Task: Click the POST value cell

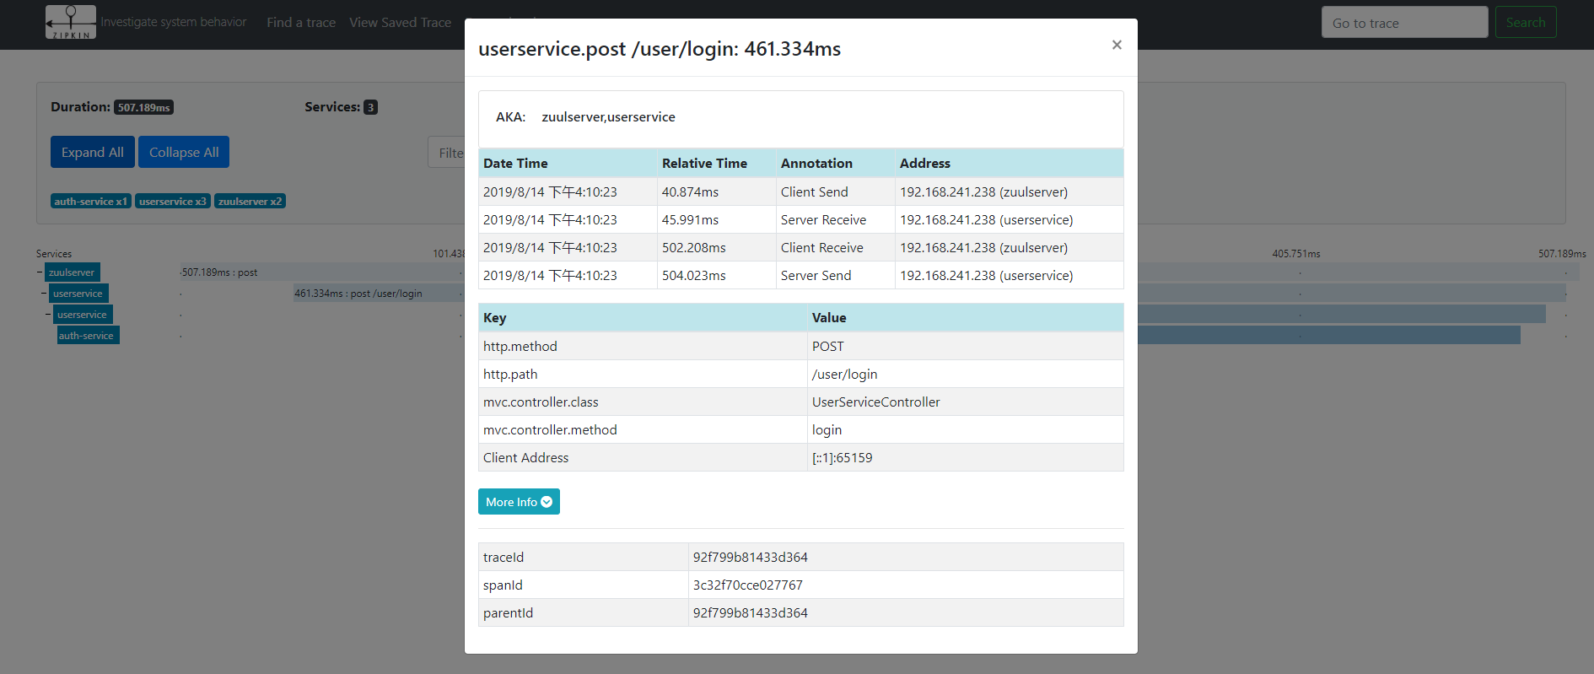Action: pos(966,347)
